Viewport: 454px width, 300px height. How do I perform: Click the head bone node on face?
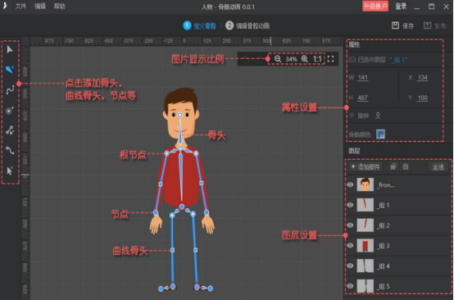180,116
